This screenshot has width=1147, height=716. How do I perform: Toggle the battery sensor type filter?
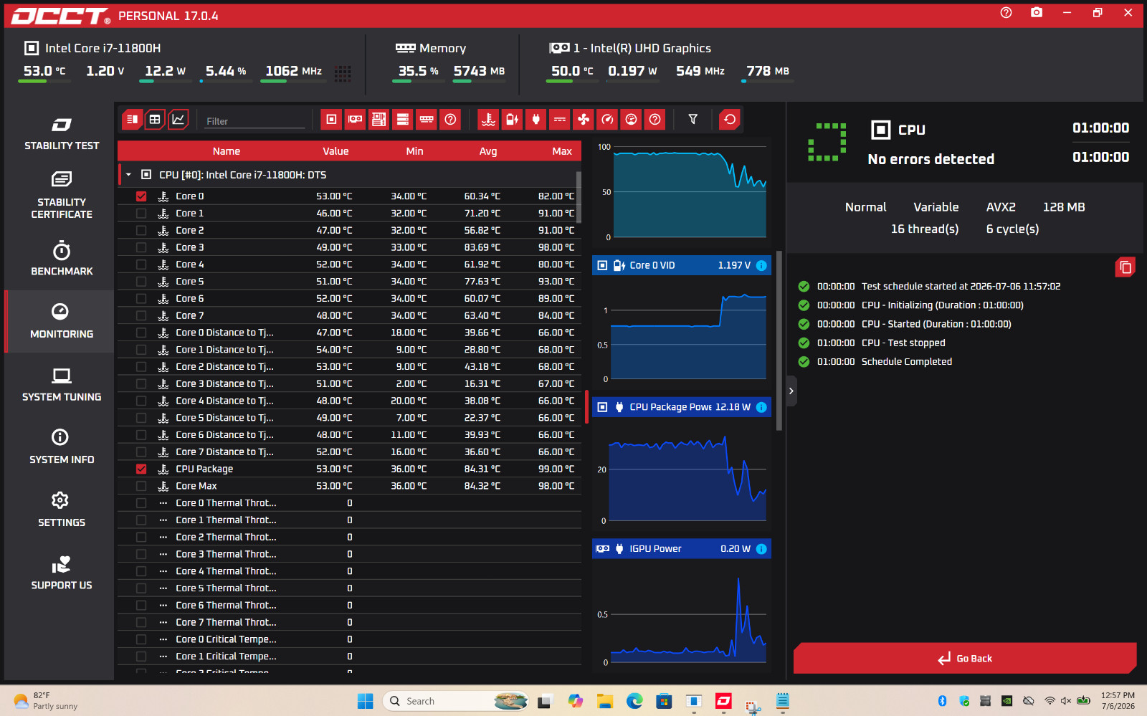pyautogui.click(x=512, y=120)
